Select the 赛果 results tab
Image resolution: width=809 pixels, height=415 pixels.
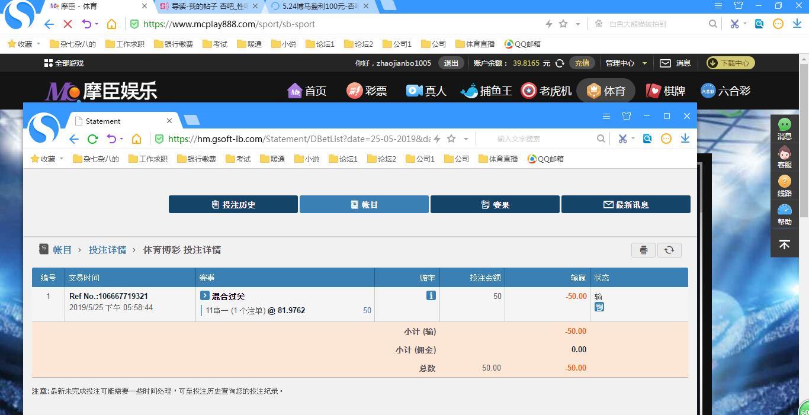point(495,204)
